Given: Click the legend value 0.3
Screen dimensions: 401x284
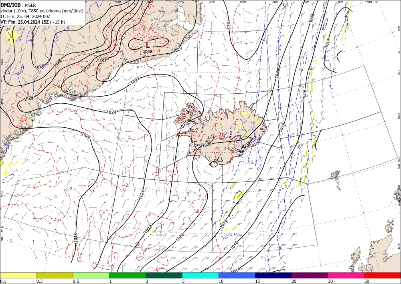Looking at the screenshot, I should pos(39,281).
